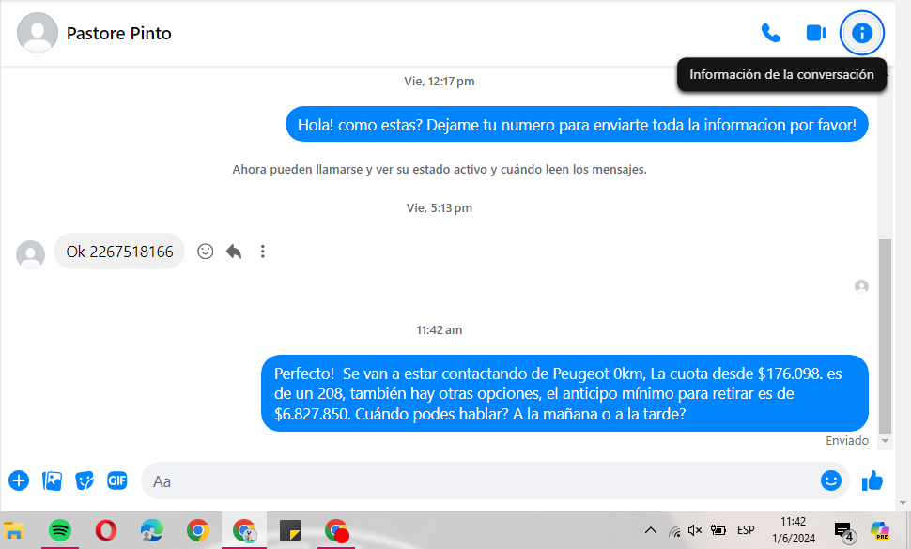This screenshot has height=549, width=911.
Task: Open the clock and calendar showing 11:42
Action: pos(793,530)
